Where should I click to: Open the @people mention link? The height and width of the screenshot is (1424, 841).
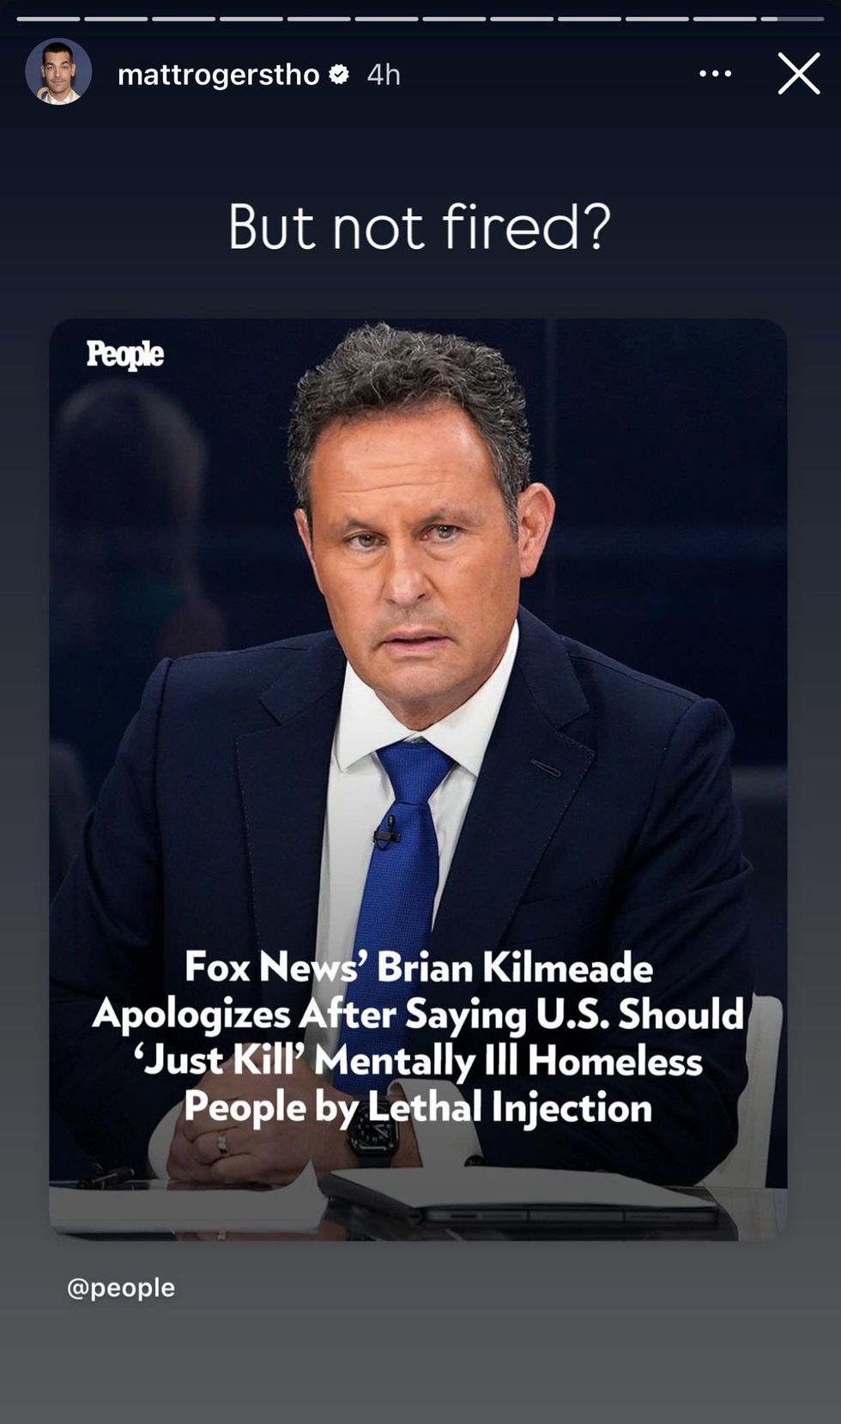point(121,1288)
